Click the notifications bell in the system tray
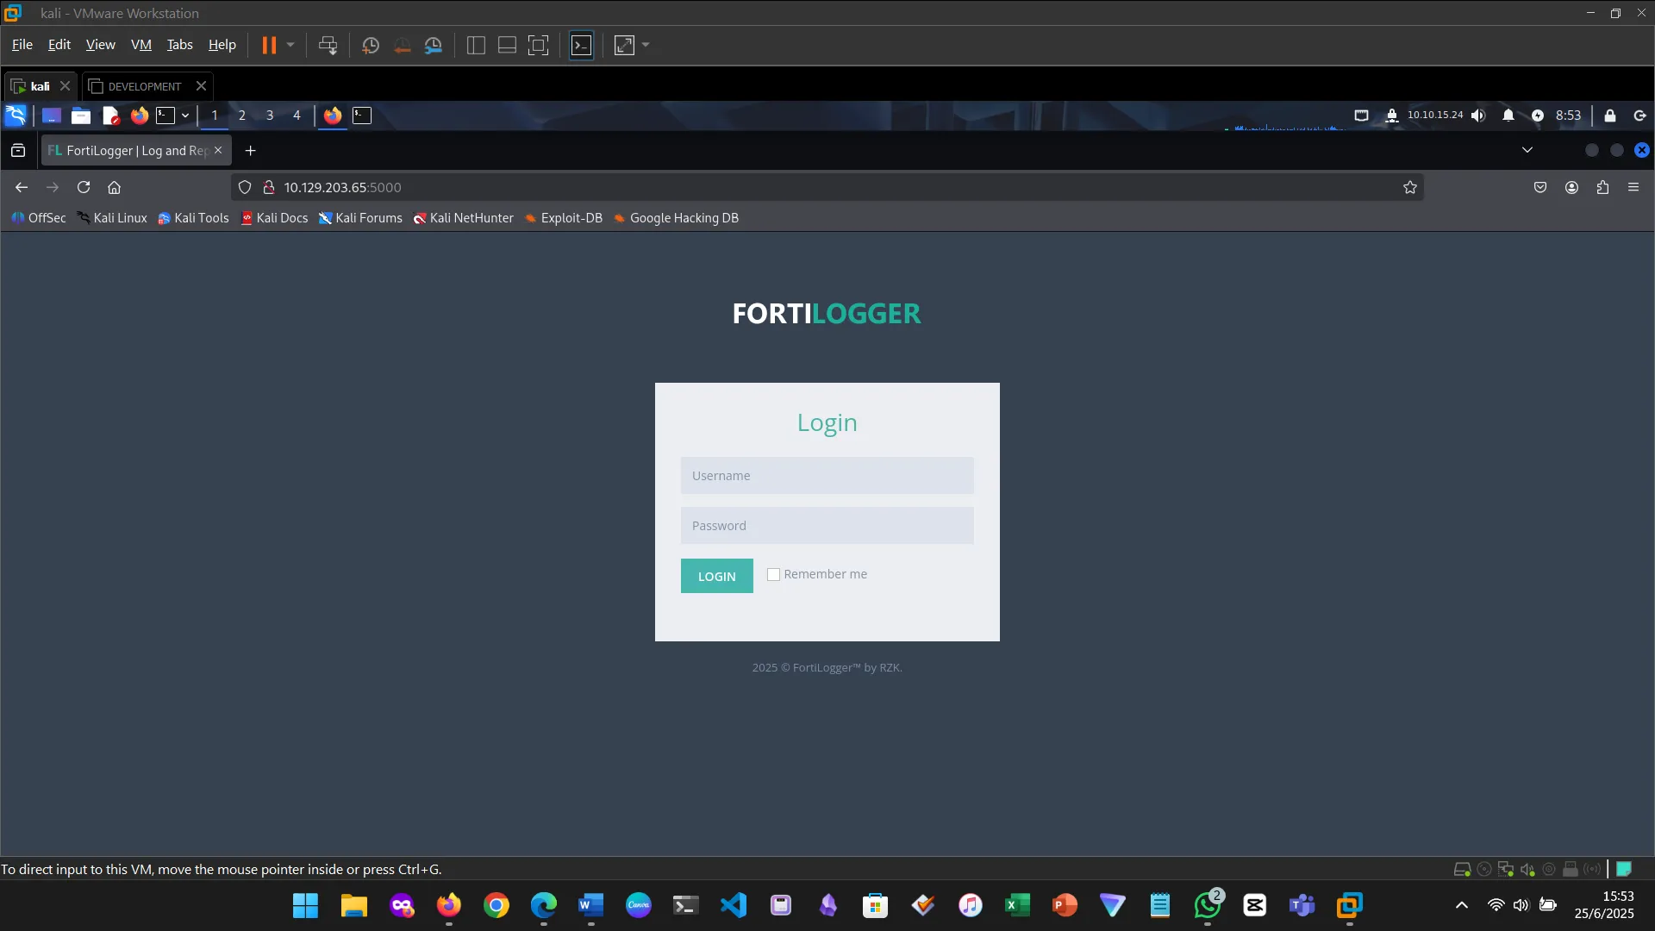 click(1508, 115)
